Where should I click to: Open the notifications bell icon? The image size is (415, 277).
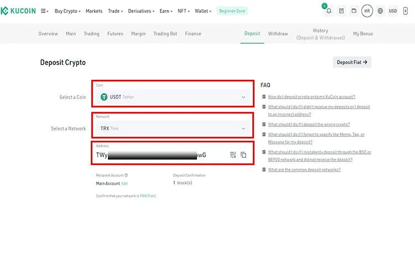(x=329, y=11)
